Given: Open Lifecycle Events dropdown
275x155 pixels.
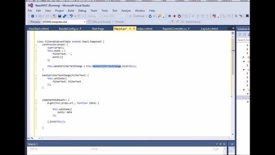Looking at the screenshot, I should tap(101, 22).
